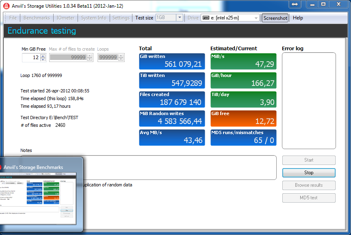Click the '# of files active 2460' text
351x235 pixels.
[43, 125]
